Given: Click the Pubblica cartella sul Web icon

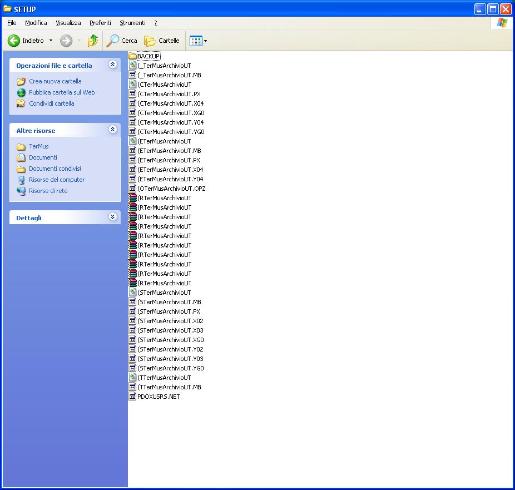Looking at the screenshot, I should [x=21, y=92].
